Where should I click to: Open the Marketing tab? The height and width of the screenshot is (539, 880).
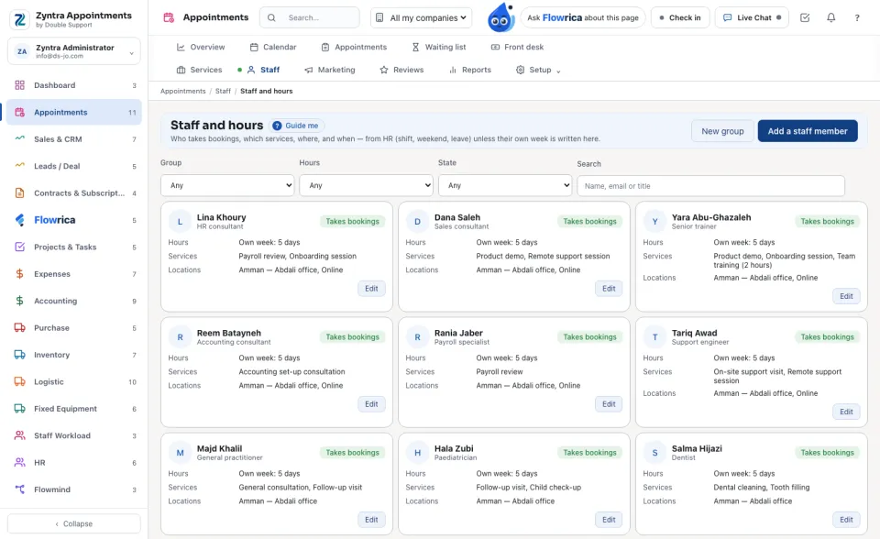[x=330, y=70]
